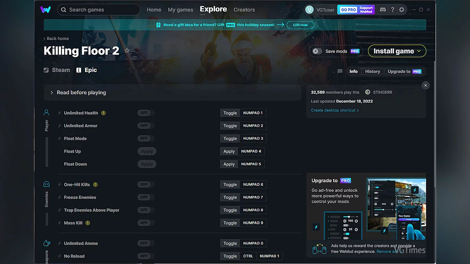
Task: Toggle Float Mode OFF switch
Action: [146, 138]
